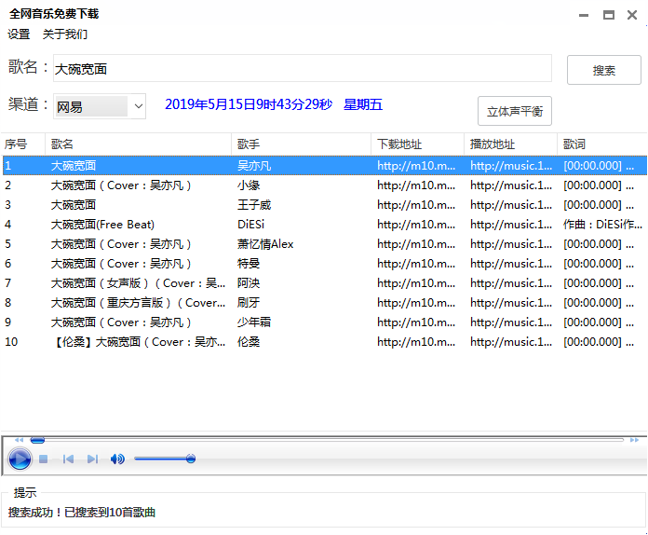648x535 pixels.
Task: Mute audio with the speaker icon
Action: (x=117, y=459)
